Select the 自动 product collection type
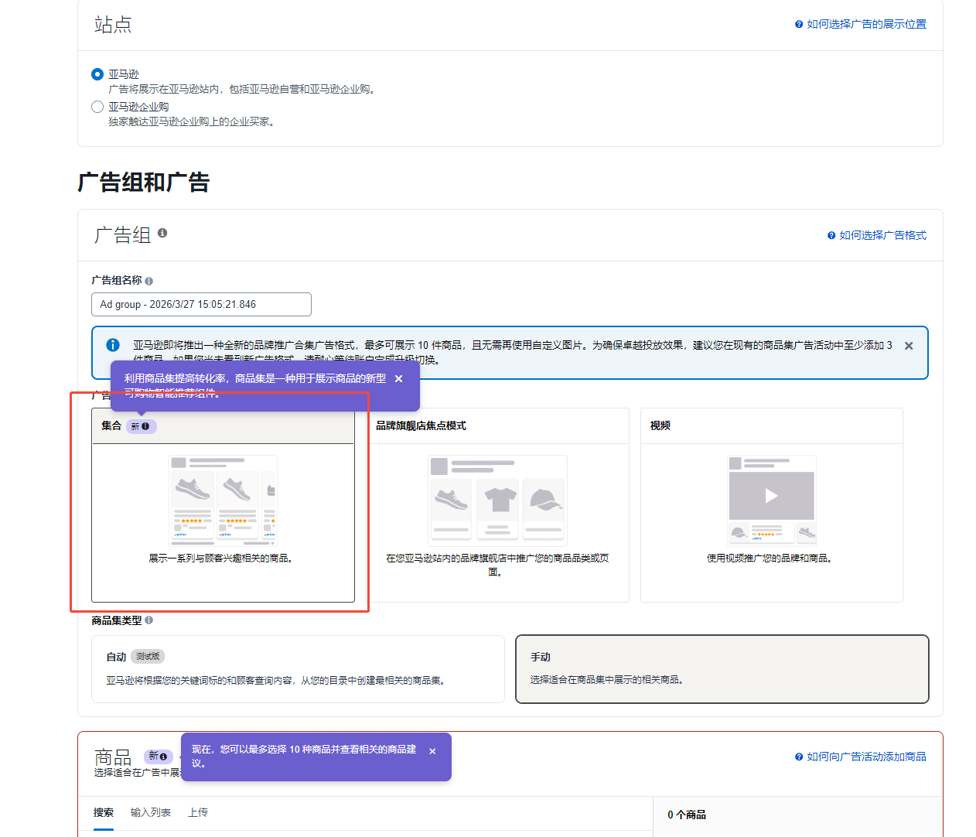This screenshot has width=976, height=837. coord(298,668)
